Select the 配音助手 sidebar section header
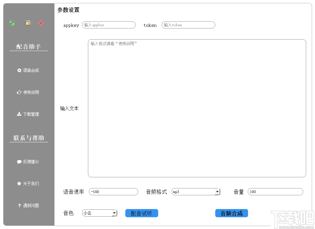Image resolution: width=315 pixels, height=229 pixels. tap(29, 46)
